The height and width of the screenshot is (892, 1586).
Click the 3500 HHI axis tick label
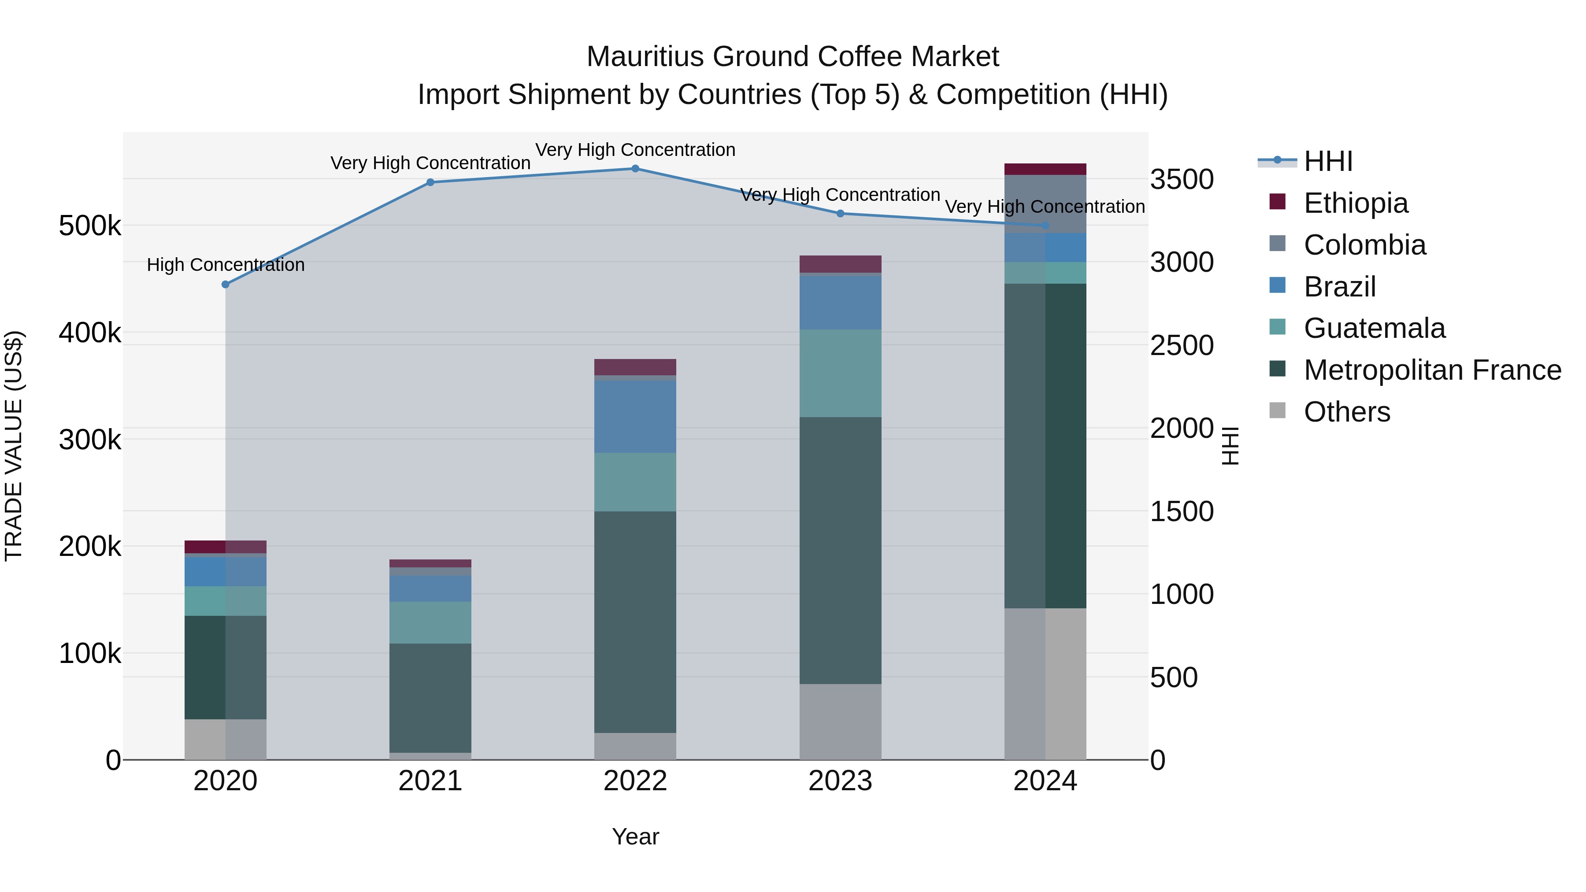1182,180
